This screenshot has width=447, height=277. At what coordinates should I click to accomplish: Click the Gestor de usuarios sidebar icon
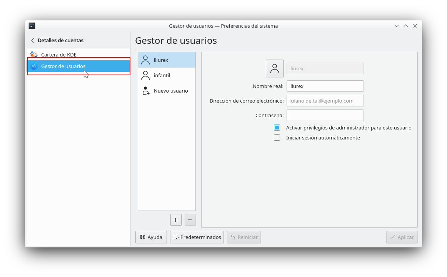tap(34, 66)
